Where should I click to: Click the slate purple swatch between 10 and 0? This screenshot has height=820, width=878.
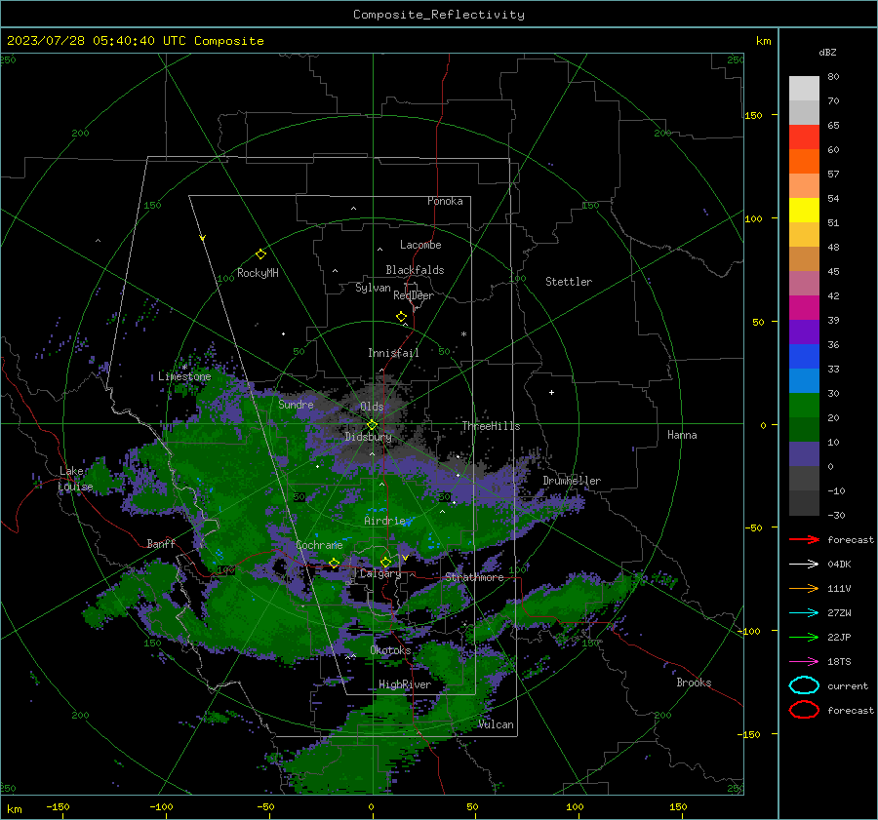click(x=804, y=453)
